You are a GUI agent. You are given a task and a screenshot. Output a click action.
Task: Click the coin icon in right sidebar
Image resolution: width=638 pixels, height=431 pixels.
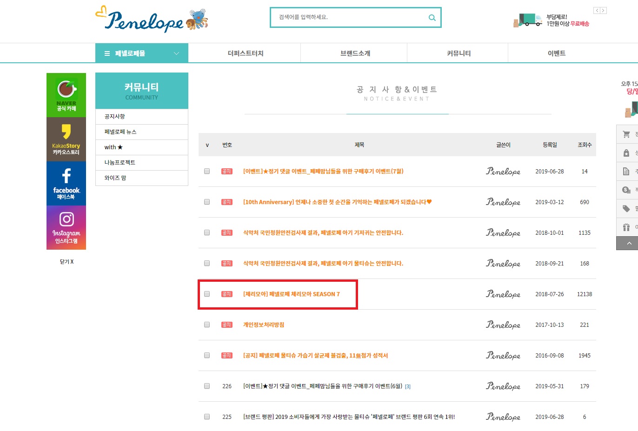point(626,190)
